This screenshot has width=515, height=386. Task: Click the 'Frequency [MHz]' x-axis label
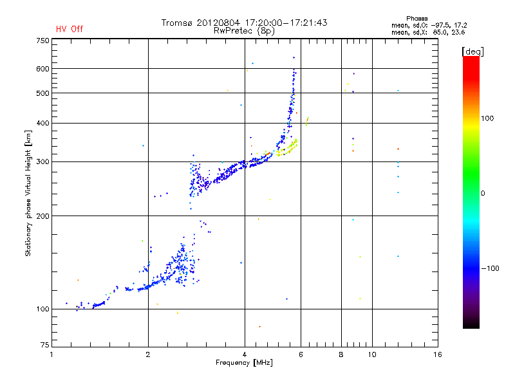click(244, 363)
